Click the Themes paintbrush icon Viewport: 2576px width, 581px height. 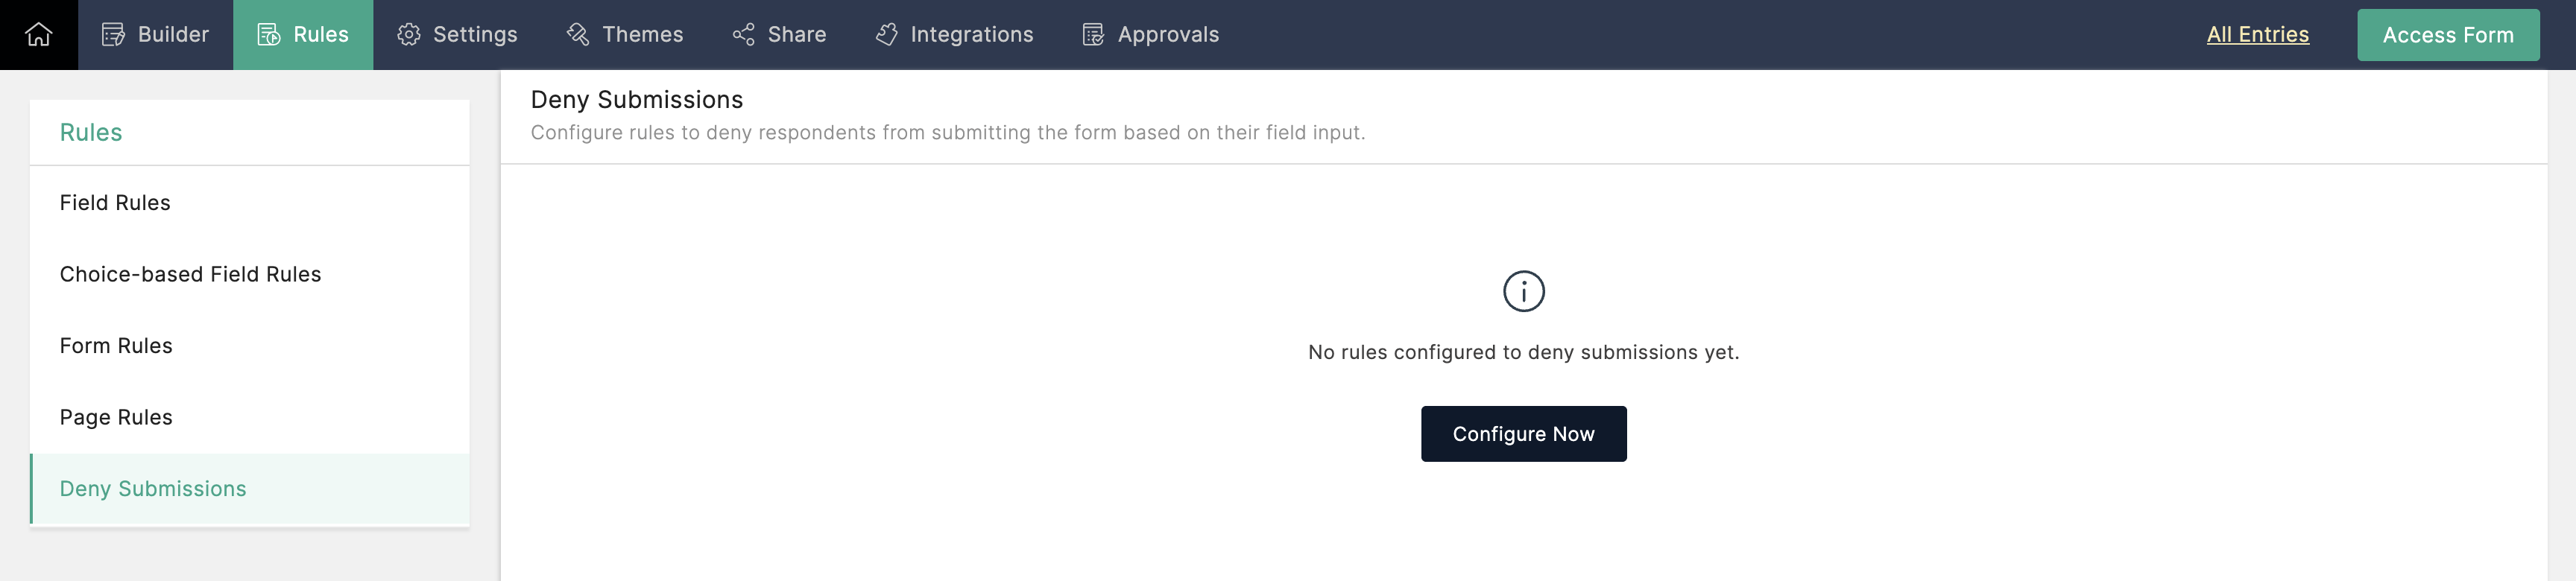[578, 35]
